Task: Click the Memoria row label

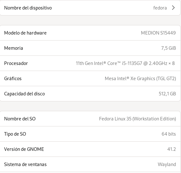Action: (14, 48)
